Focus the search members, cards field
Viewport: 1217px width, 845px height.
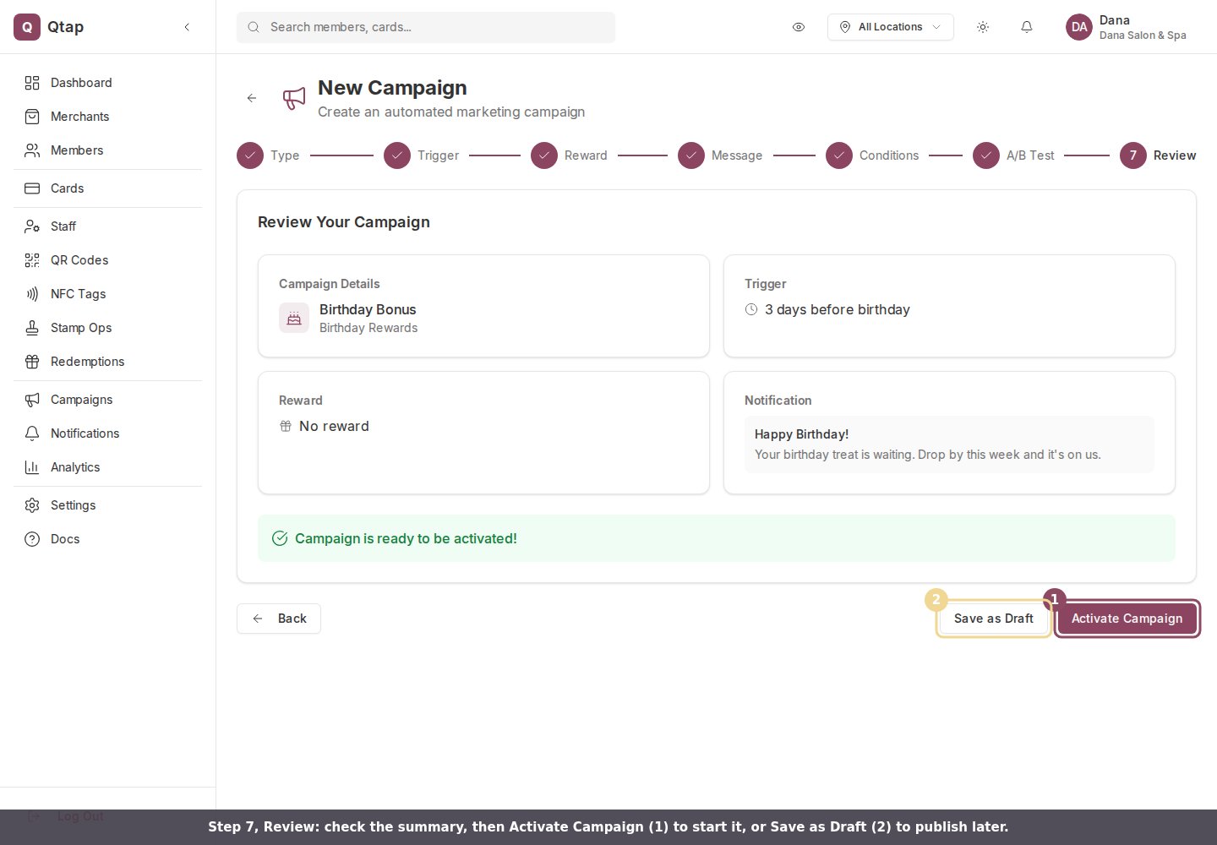426,27
